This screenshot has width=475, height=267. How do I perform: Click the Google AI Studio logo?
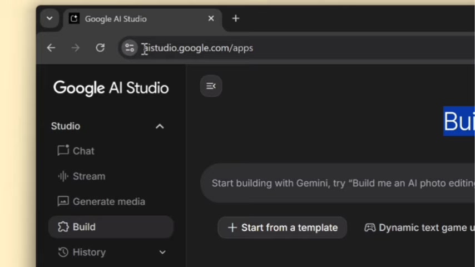pos(111,88)
